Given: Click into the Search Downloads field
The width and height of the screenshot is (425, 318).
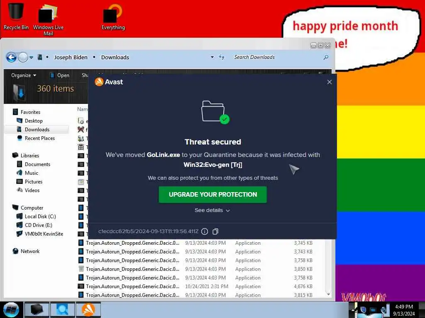Looking at the screenshot, I should click(x=278, y=57).
